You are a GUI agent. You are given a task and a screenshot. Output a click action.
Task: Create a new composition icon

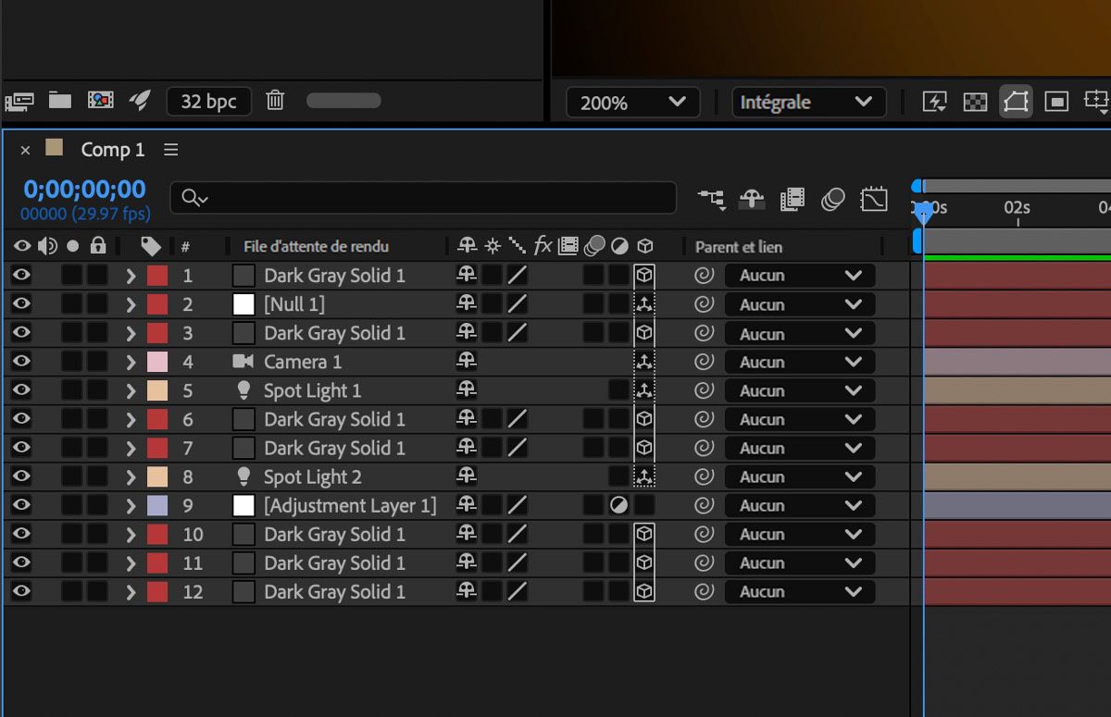[x=100, y=100]
